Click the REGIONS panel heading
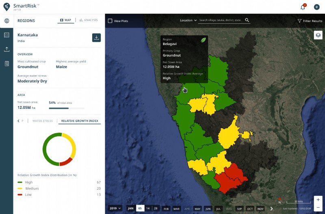 [26, 21]
